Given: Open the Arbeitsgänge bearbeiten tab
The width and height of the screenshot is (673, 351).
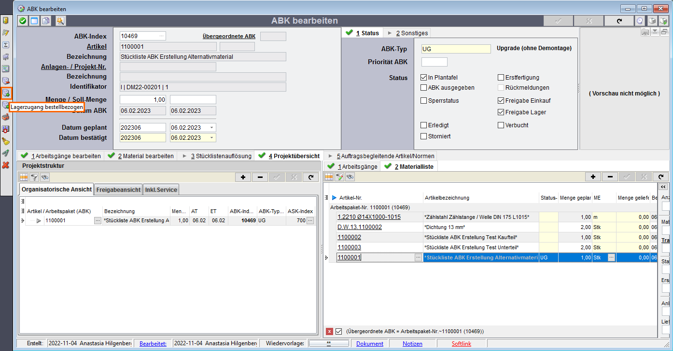Looking at the screenshot, I should coord(61,156).
